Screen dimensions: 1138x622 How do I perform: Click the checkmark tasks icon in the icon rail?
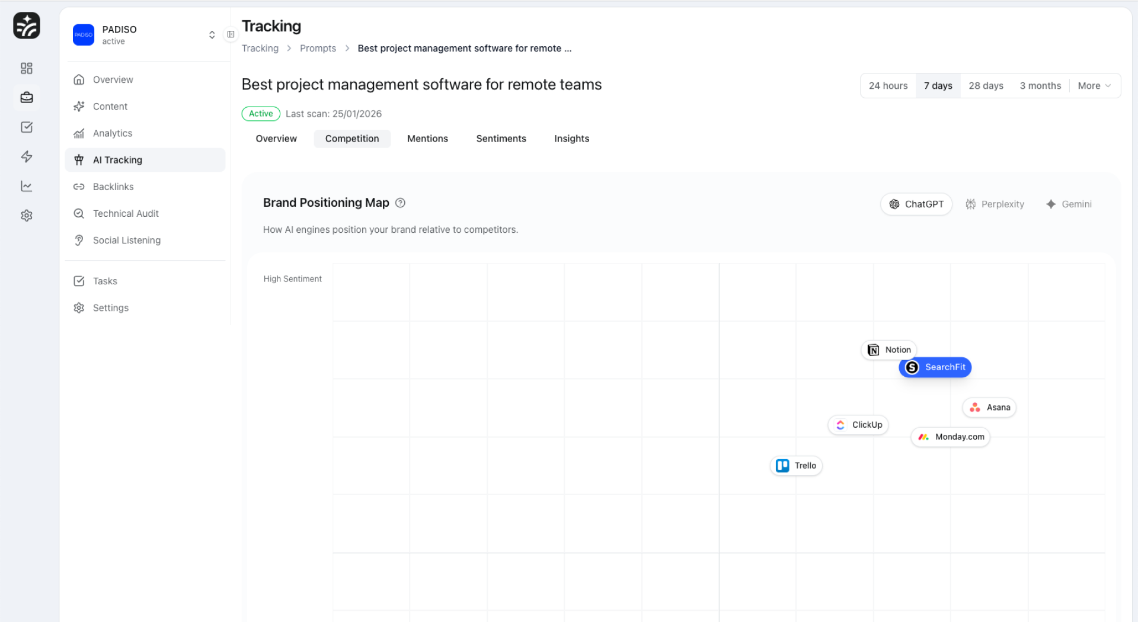click(x=26, y=127)
